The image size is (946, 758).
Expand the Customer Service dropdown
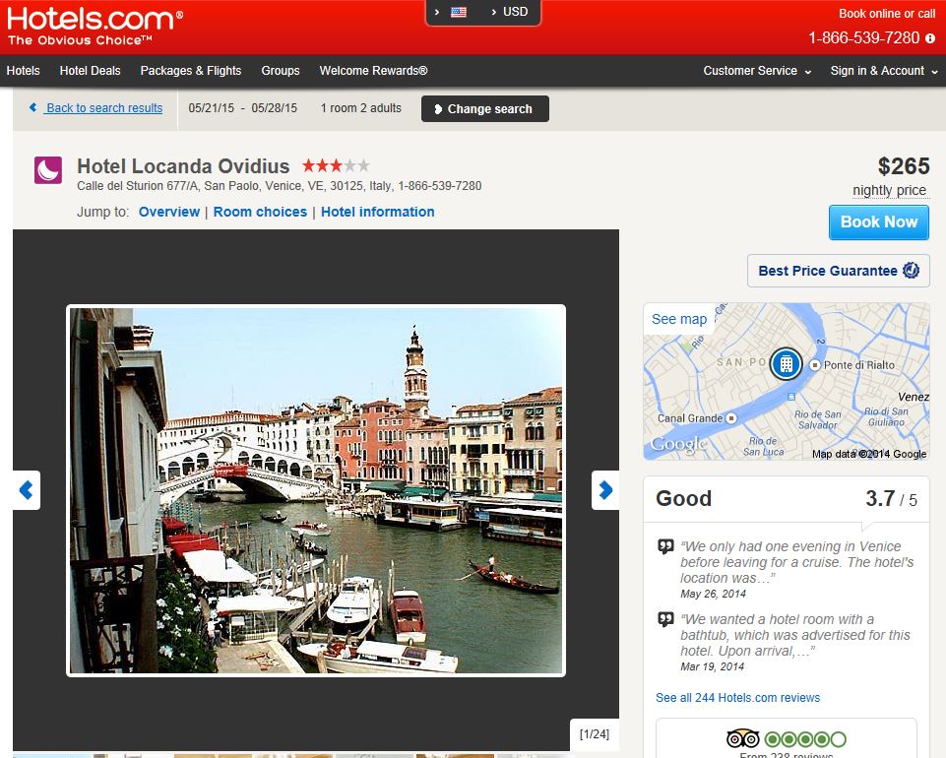757,71
